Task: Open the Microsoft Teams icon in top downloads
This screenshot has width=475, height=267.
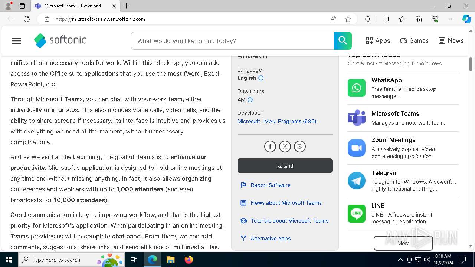Action: 357,118
